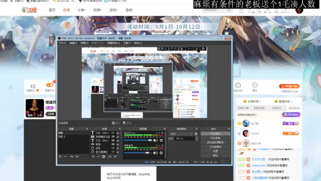Toggle the lock on the 显示器捕获 source

coord(118,152)
